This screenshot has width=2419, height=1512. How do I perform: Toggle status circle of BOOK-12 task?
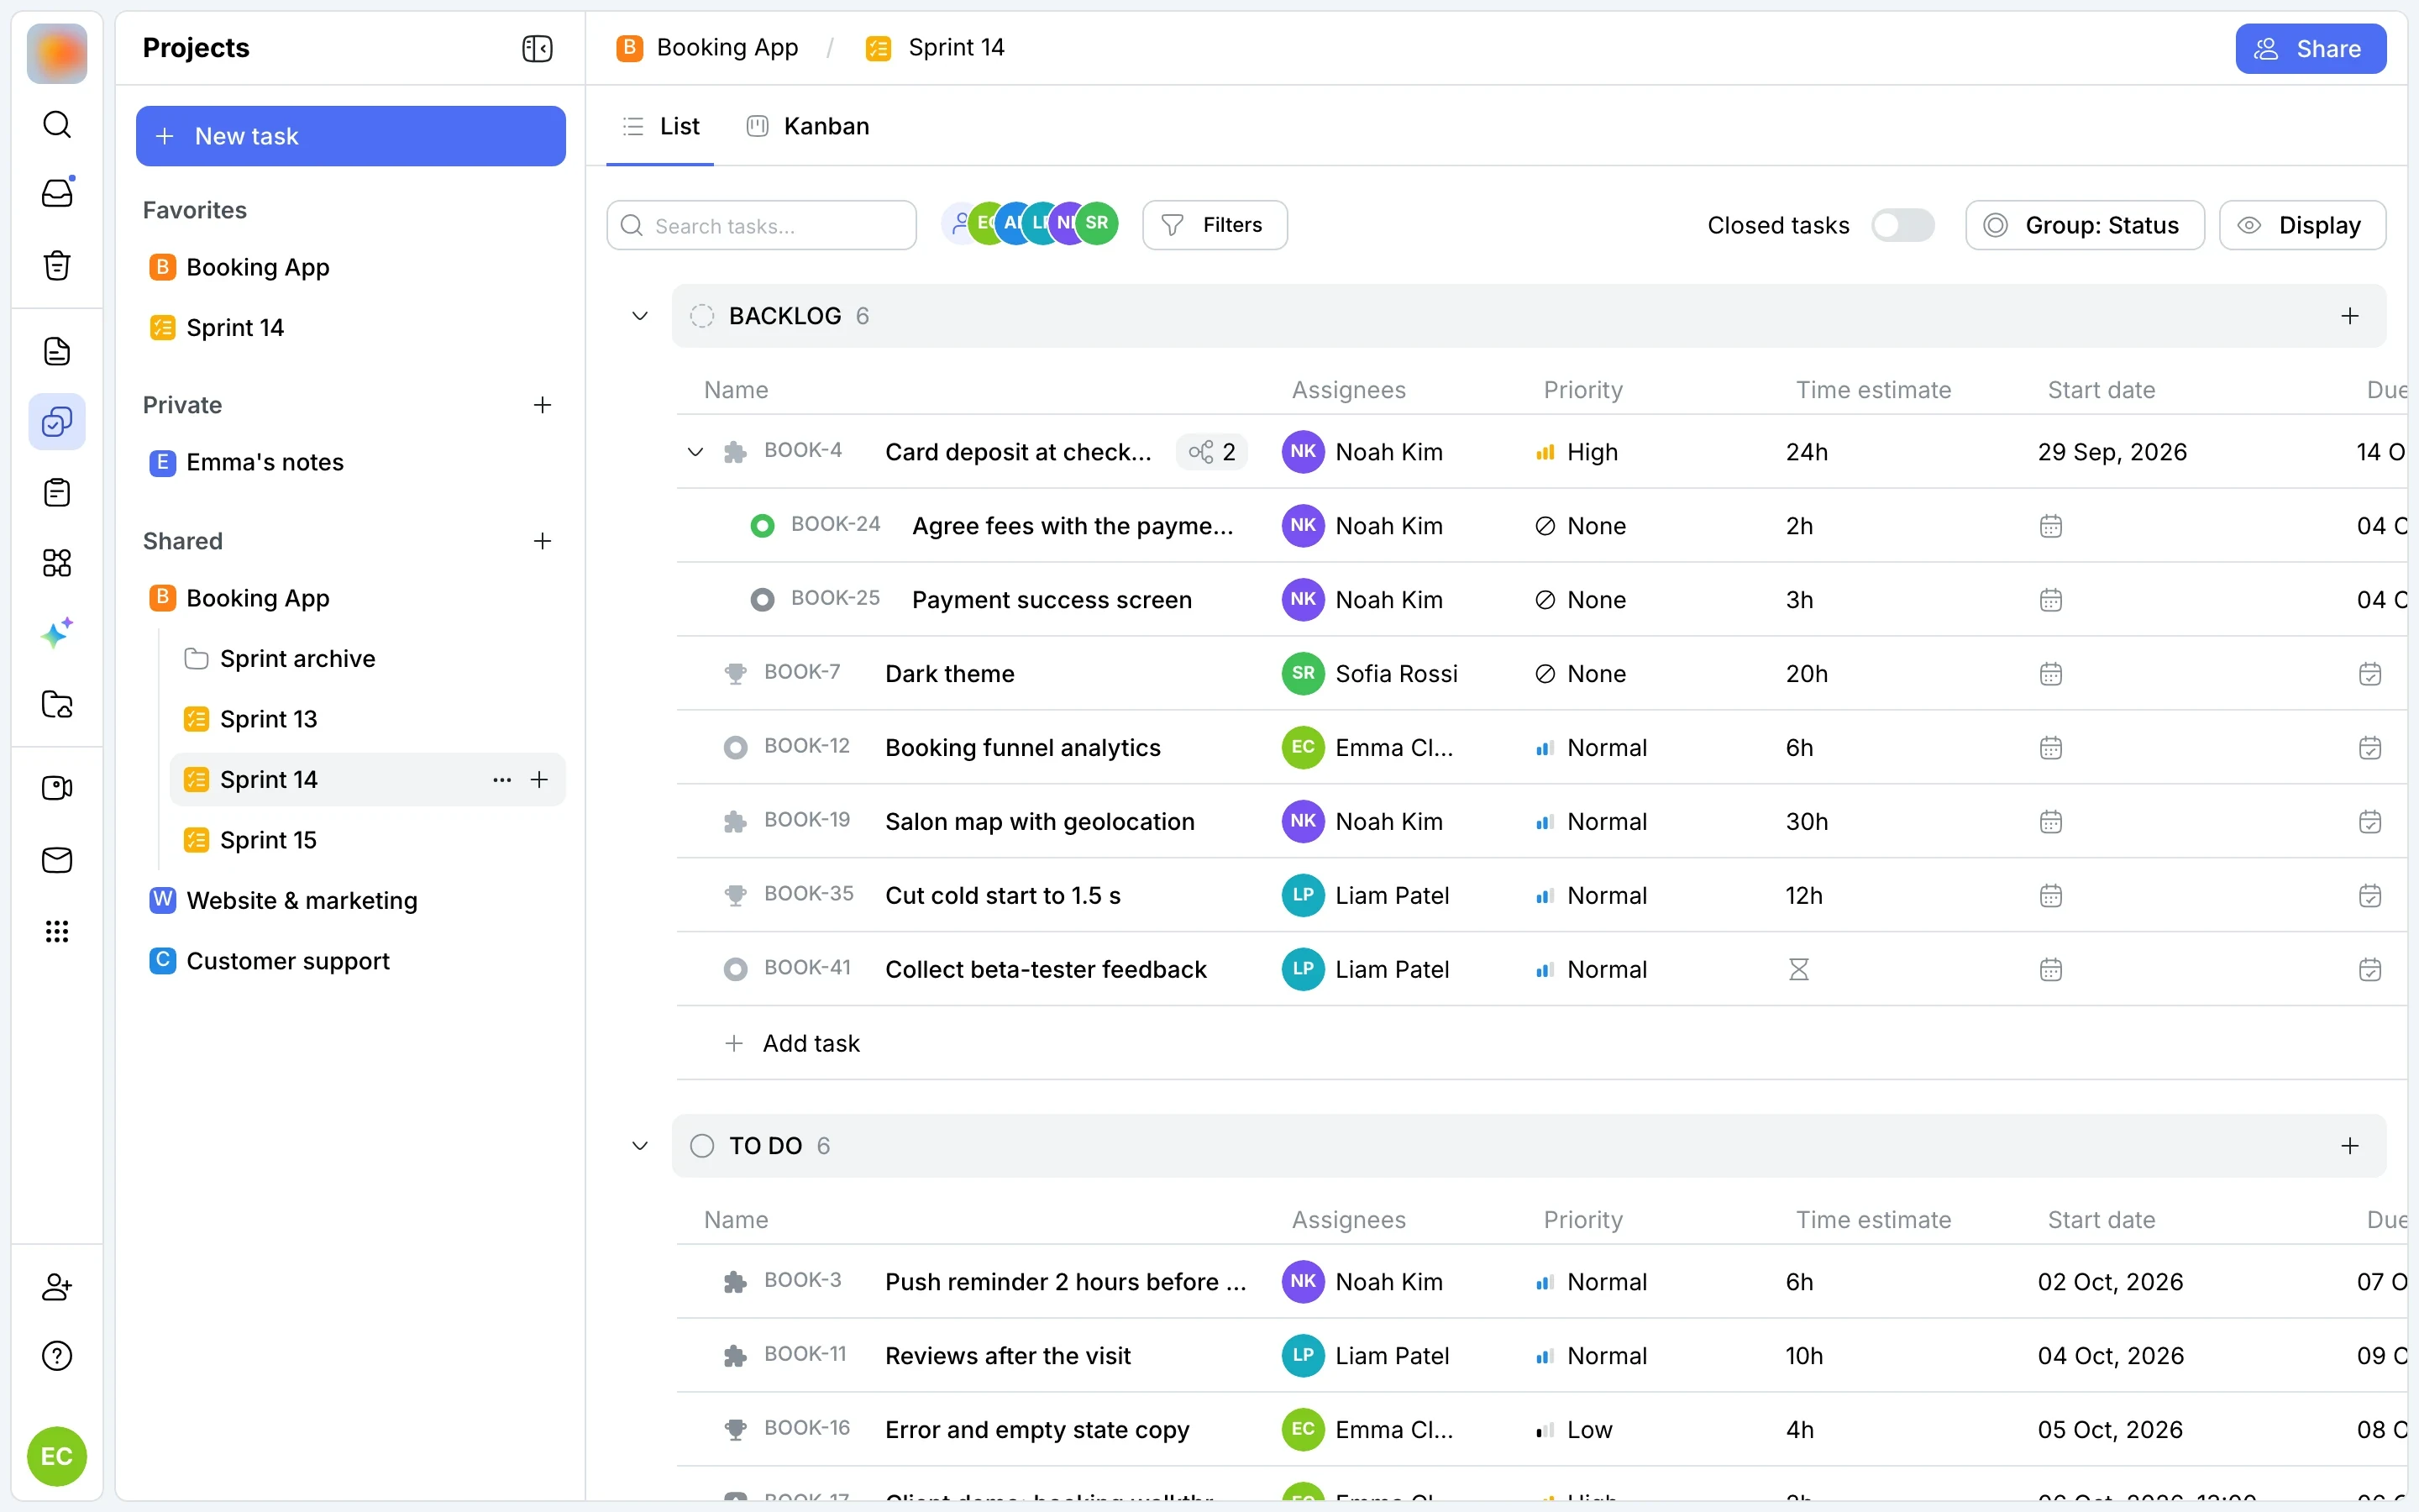[x=736, y=748]
